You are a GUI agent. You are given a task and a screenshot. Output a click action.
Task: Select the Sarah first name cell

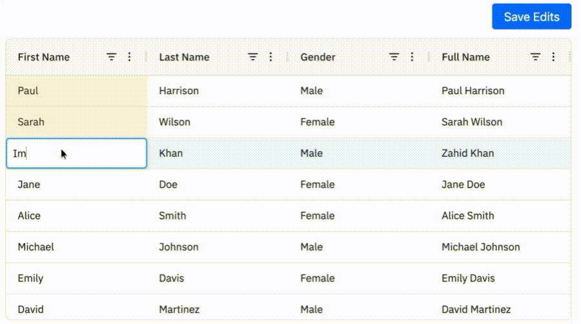point(76,122)
